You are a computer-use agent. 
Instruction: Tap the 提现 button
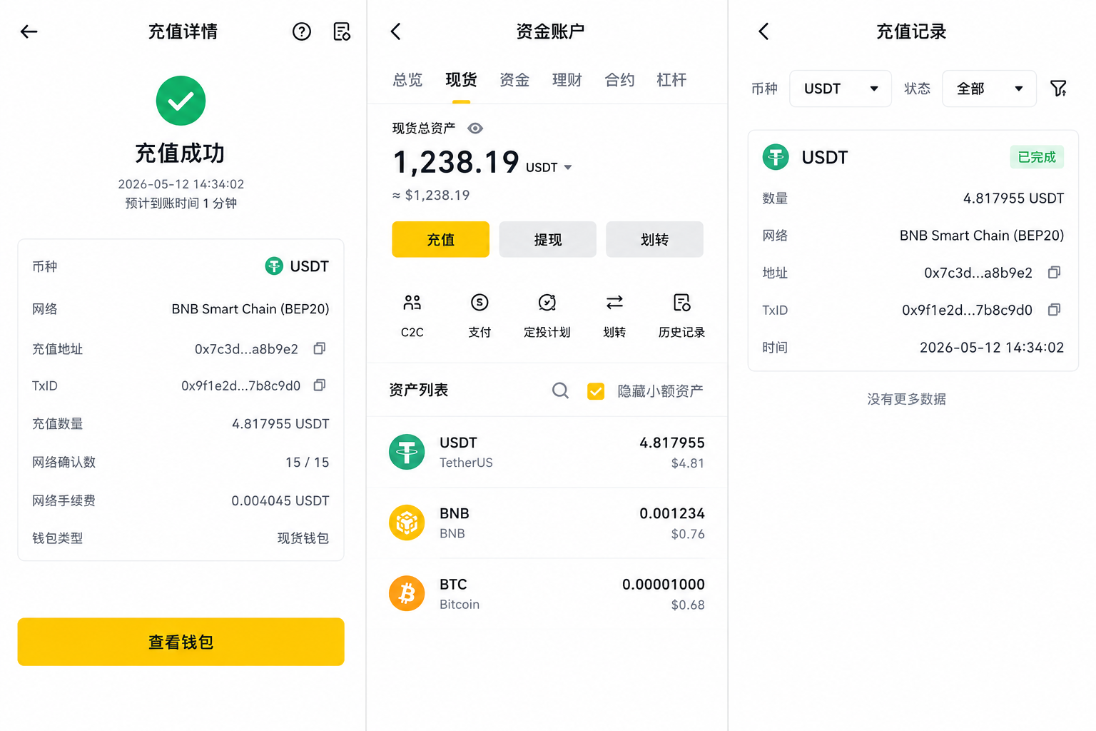click(547, 239)
